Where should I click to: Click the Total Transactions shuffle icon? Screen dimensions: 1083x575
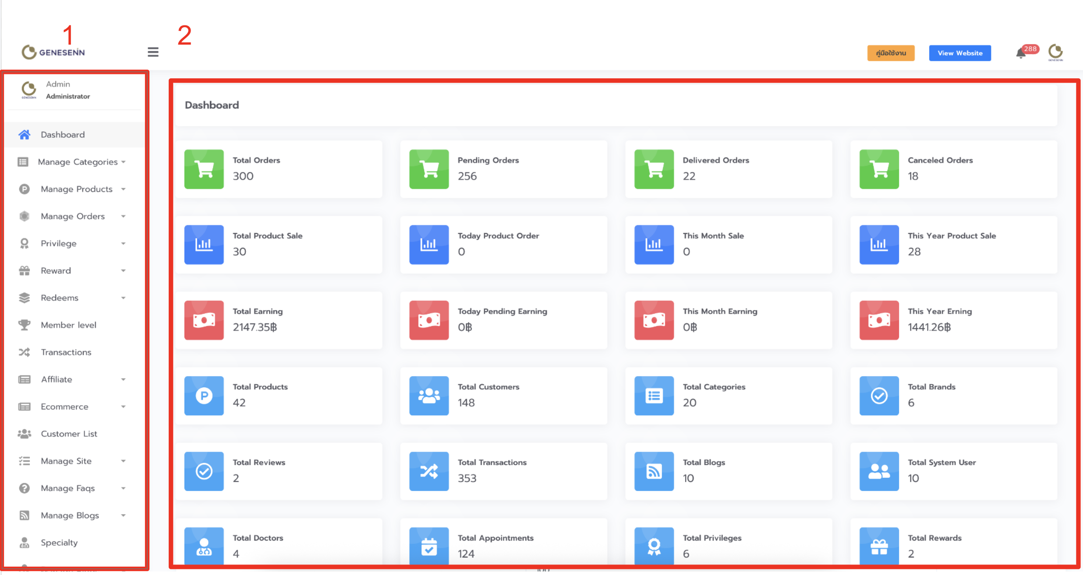coord(429,471)
